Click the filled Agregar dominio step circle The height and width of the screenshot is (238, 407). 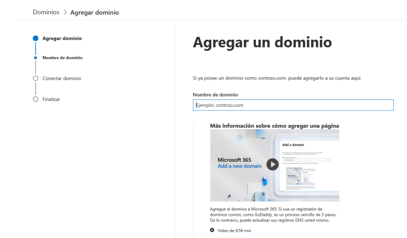36,38
